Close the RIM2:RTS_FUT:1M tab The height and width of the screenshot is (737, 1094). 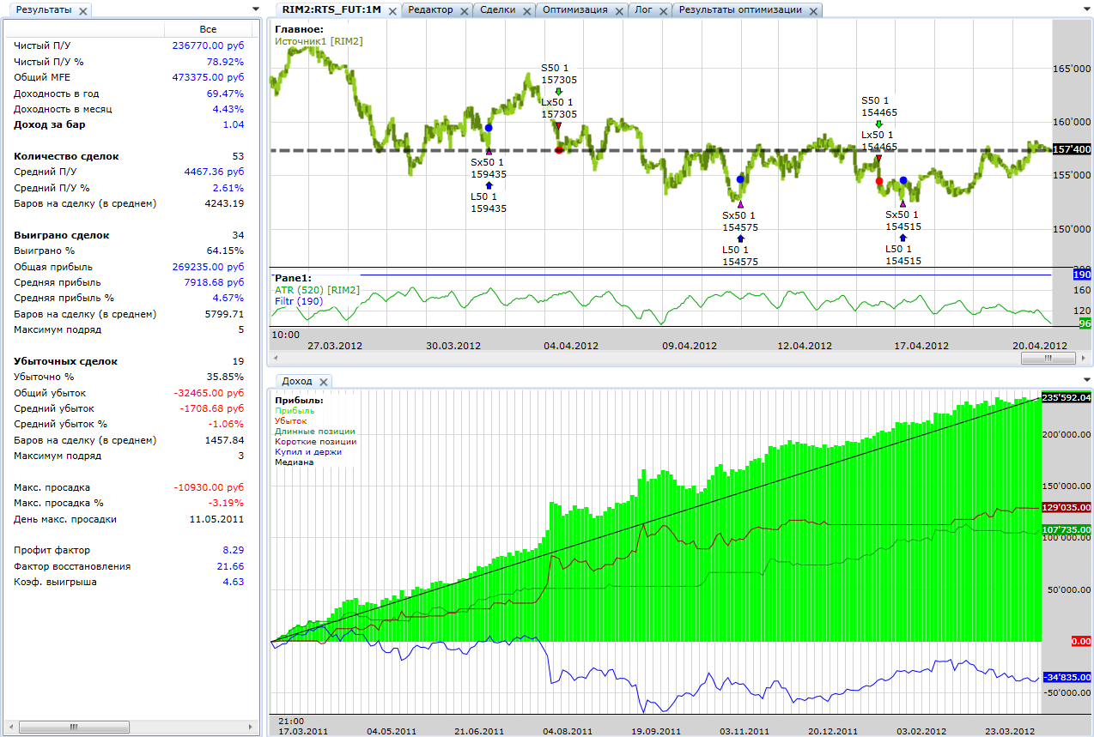tap(392, 11)
